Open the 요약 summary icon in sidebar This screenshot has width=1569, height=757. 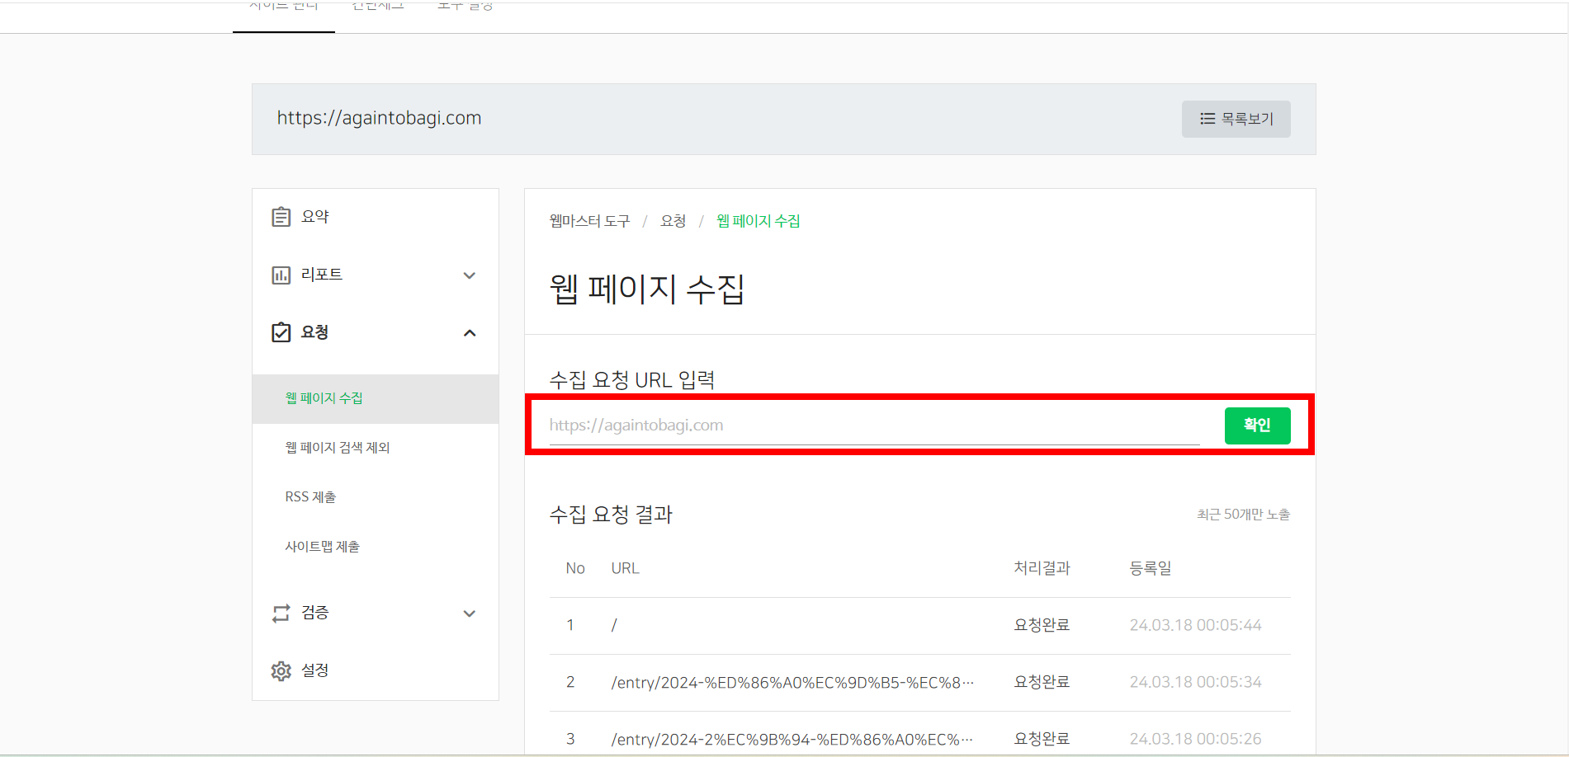[x=281, y=216]
